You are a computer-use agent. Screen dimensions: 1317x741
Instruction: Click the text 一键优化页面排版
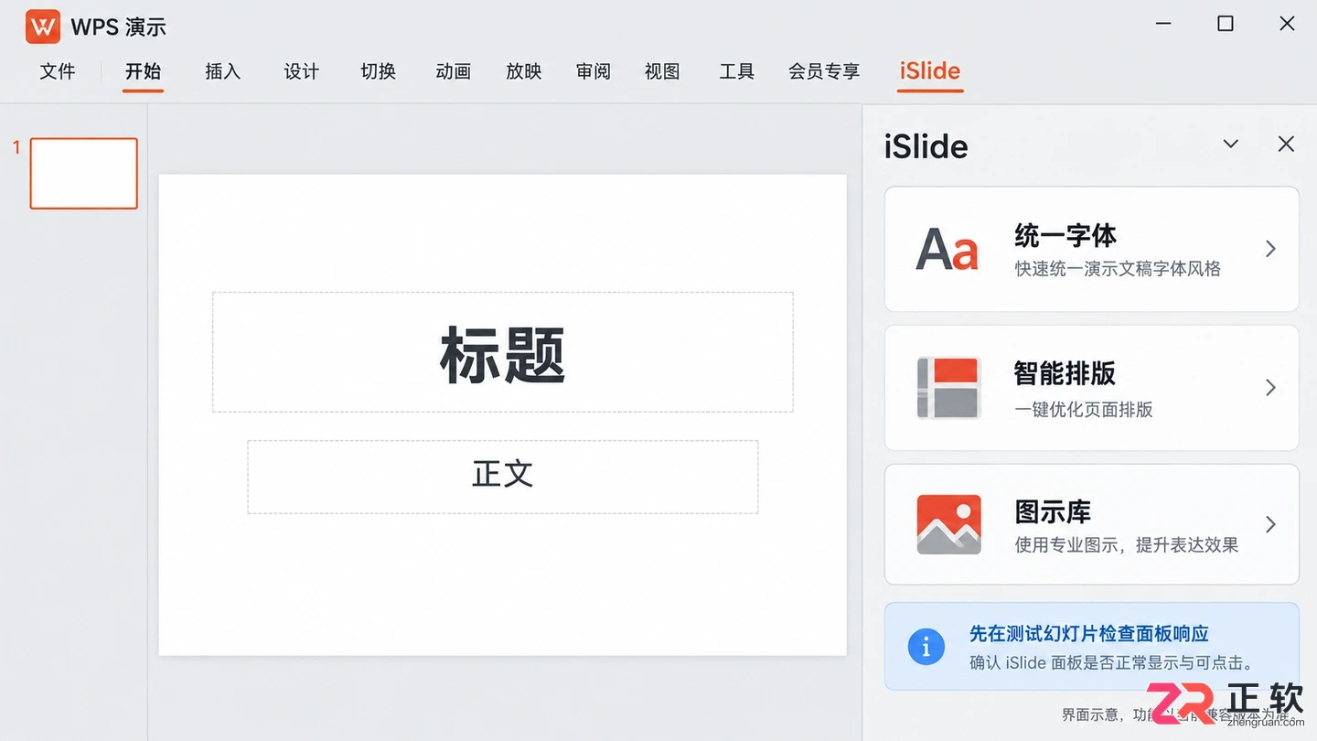1084,409
